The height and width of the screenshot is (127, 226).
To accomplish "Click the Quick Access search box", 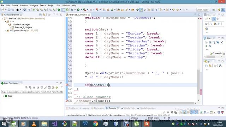I will pos(203,10).
